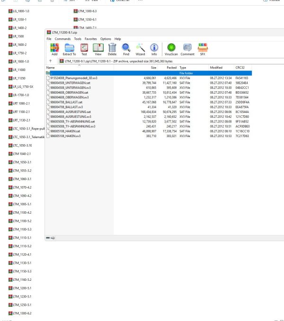Select LG_1800-1.0 archive in Explorer window
This screenshot has height=321, width=284.
coord(19,11)
